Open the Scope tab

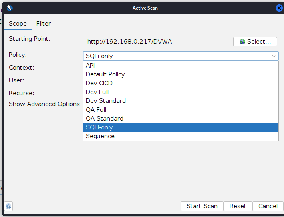[x=18, y=24]
